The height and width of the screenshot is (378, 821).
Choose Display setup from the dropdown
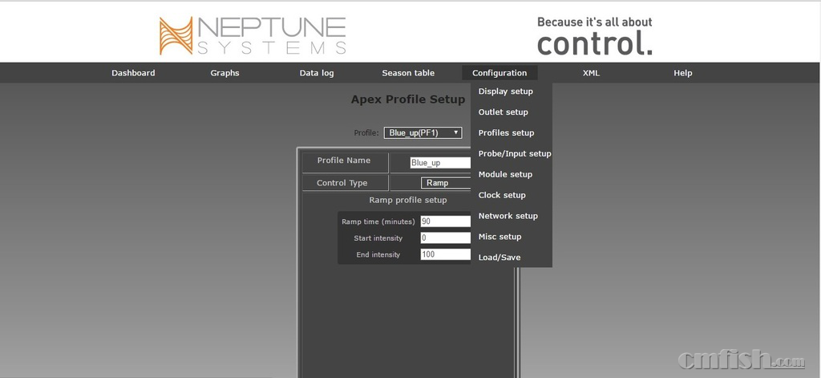tap(505, 91)
